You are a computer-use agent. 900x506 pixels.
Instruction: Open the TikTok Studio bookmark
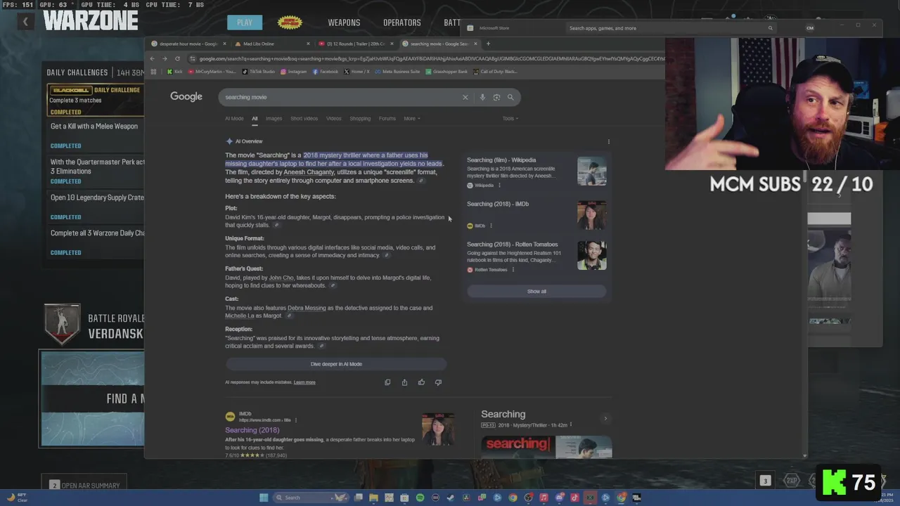click(259, 71)
